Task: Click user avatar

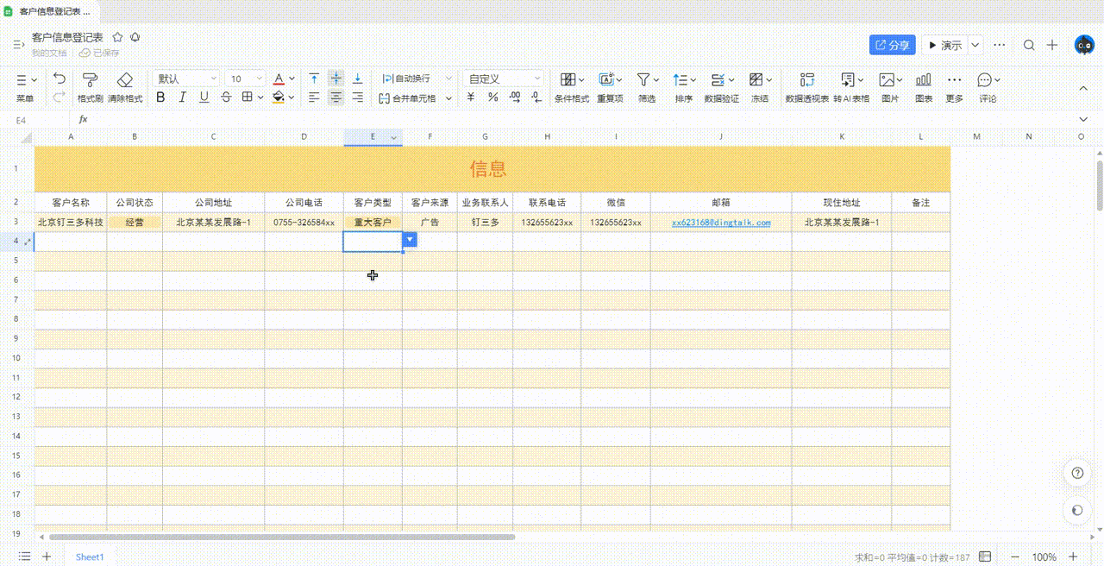Action: tap(1084, 45)
